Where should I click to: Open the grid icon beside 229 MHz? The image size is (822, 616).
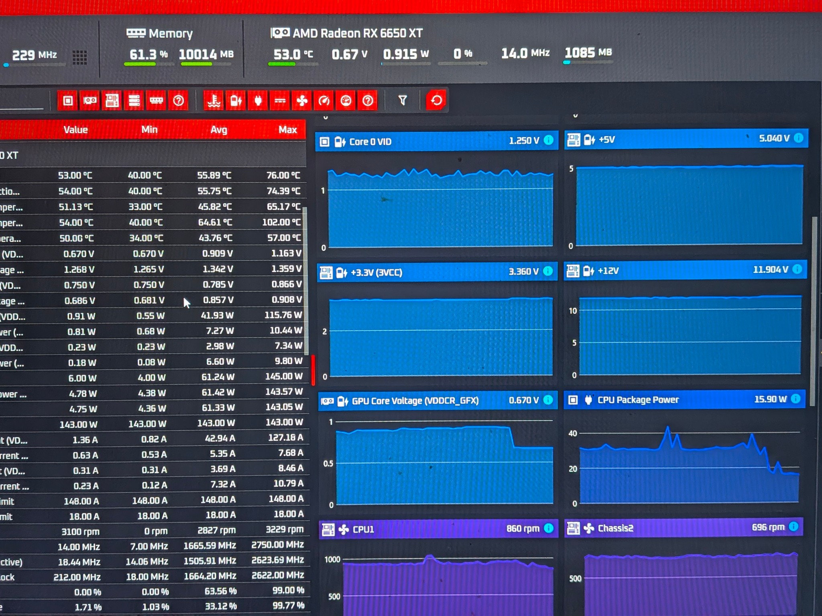(x=80, y=57)
